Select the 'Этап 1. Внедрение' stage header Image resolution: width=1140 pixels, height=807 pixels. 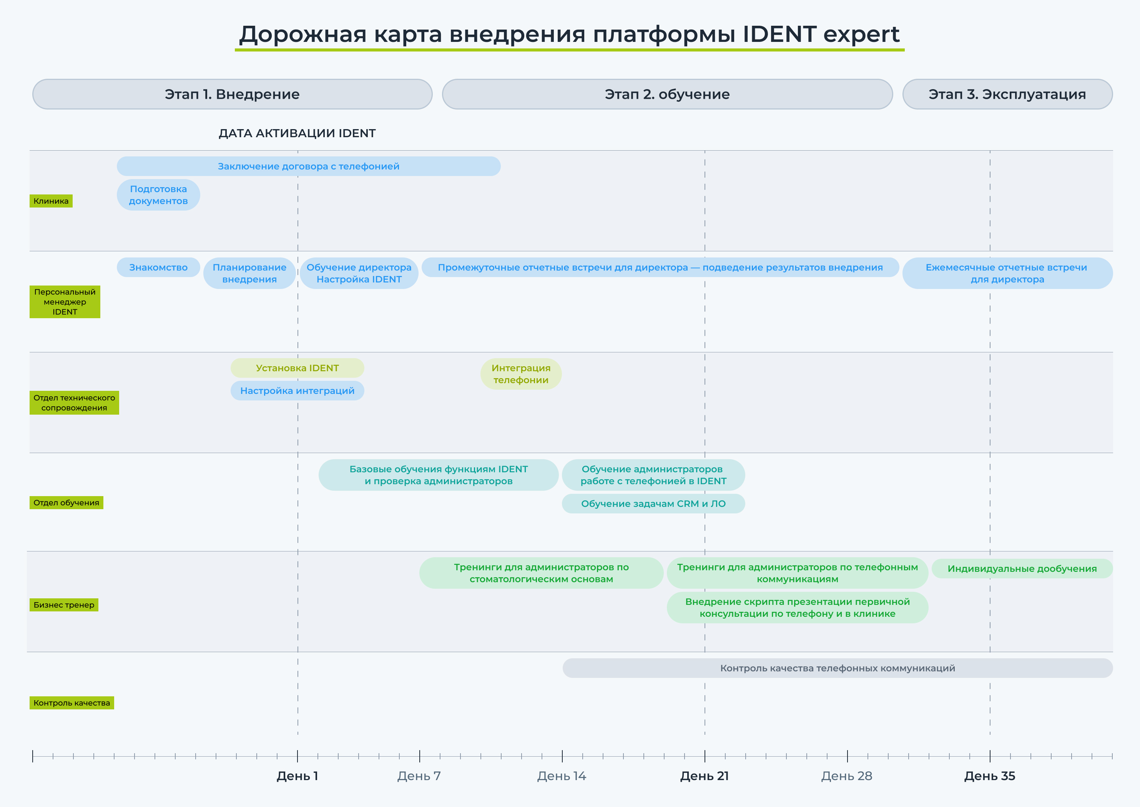pos(232,94)
